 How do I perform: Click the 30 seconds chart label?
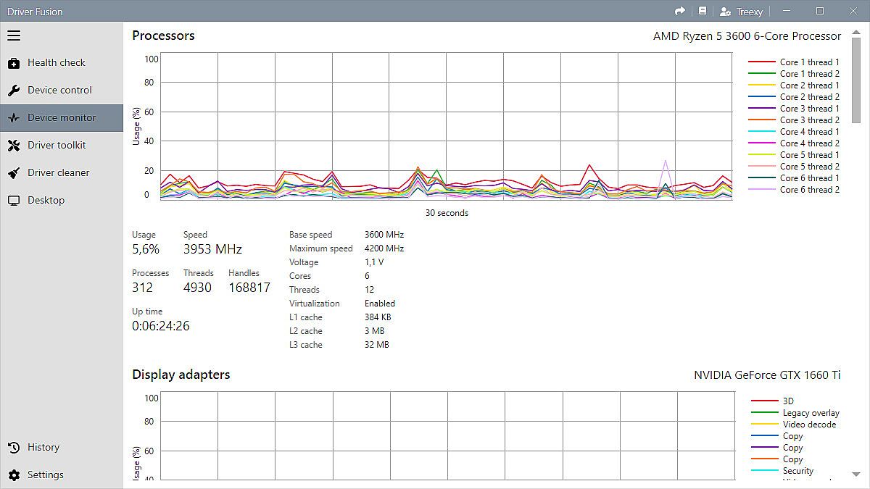[x=447, y=213]
